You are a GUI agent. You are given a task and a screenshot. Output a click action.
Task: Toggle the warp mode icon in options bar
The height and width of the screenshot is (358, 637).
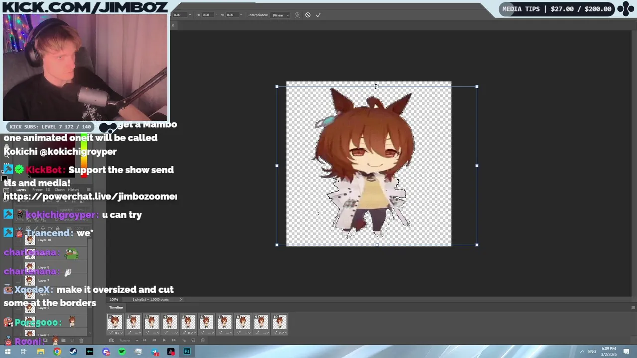point(297,15)
